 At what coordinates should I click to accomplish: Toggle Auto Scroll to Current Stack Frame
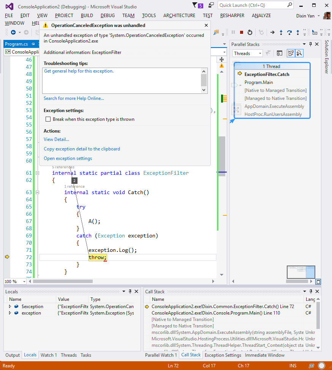click(x=291, y=53)
